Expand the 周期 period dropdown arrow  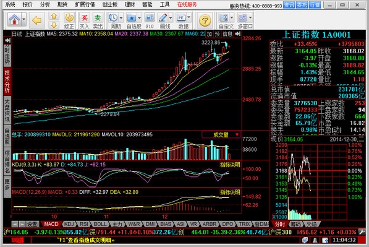[121, 18]
